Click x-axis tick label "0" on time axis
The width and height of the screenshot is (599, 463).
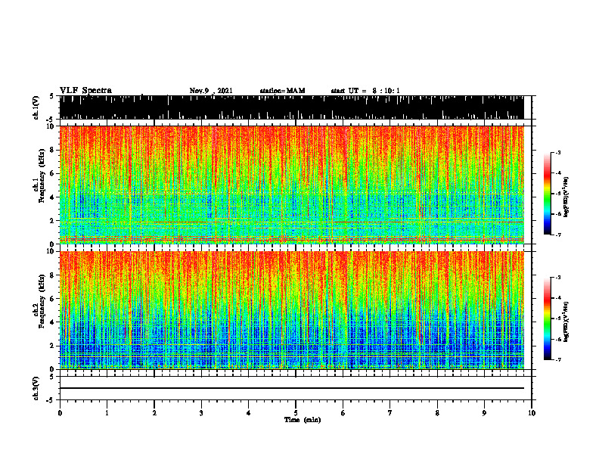point(60,413)
